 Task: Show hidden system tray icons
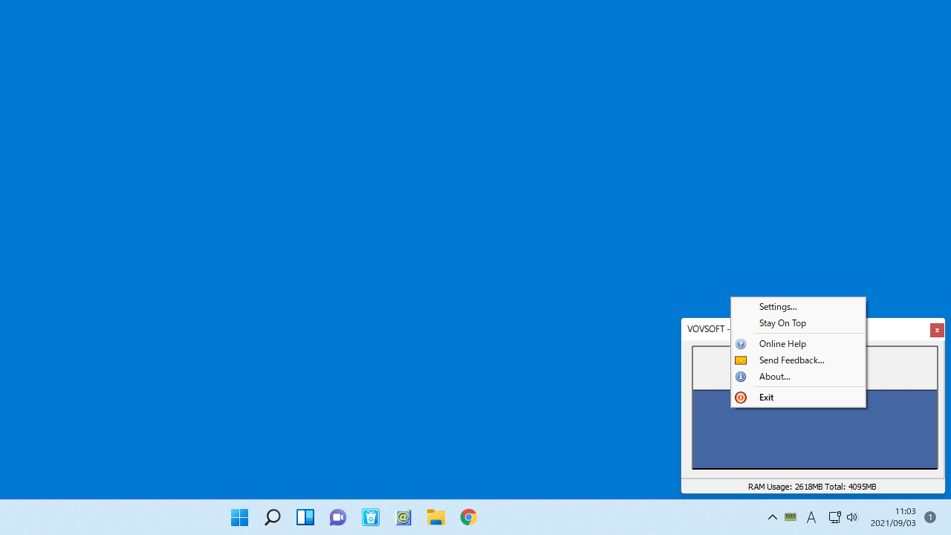point(773,517)
